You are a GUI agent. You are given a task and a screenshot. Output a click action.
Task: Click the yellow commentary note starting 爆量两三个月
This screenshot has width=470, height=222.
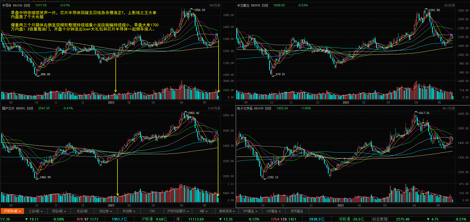coord(85,27)
